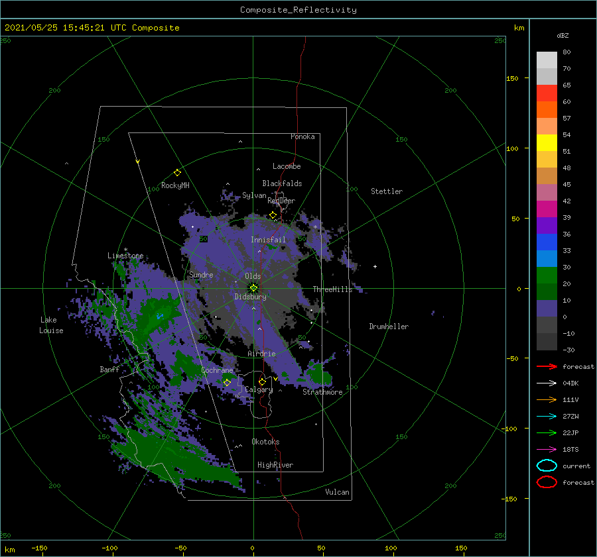Click the cyan current-cell ellipse legend icon
Screen dimensions: 597x557
[x=547, y=466]
